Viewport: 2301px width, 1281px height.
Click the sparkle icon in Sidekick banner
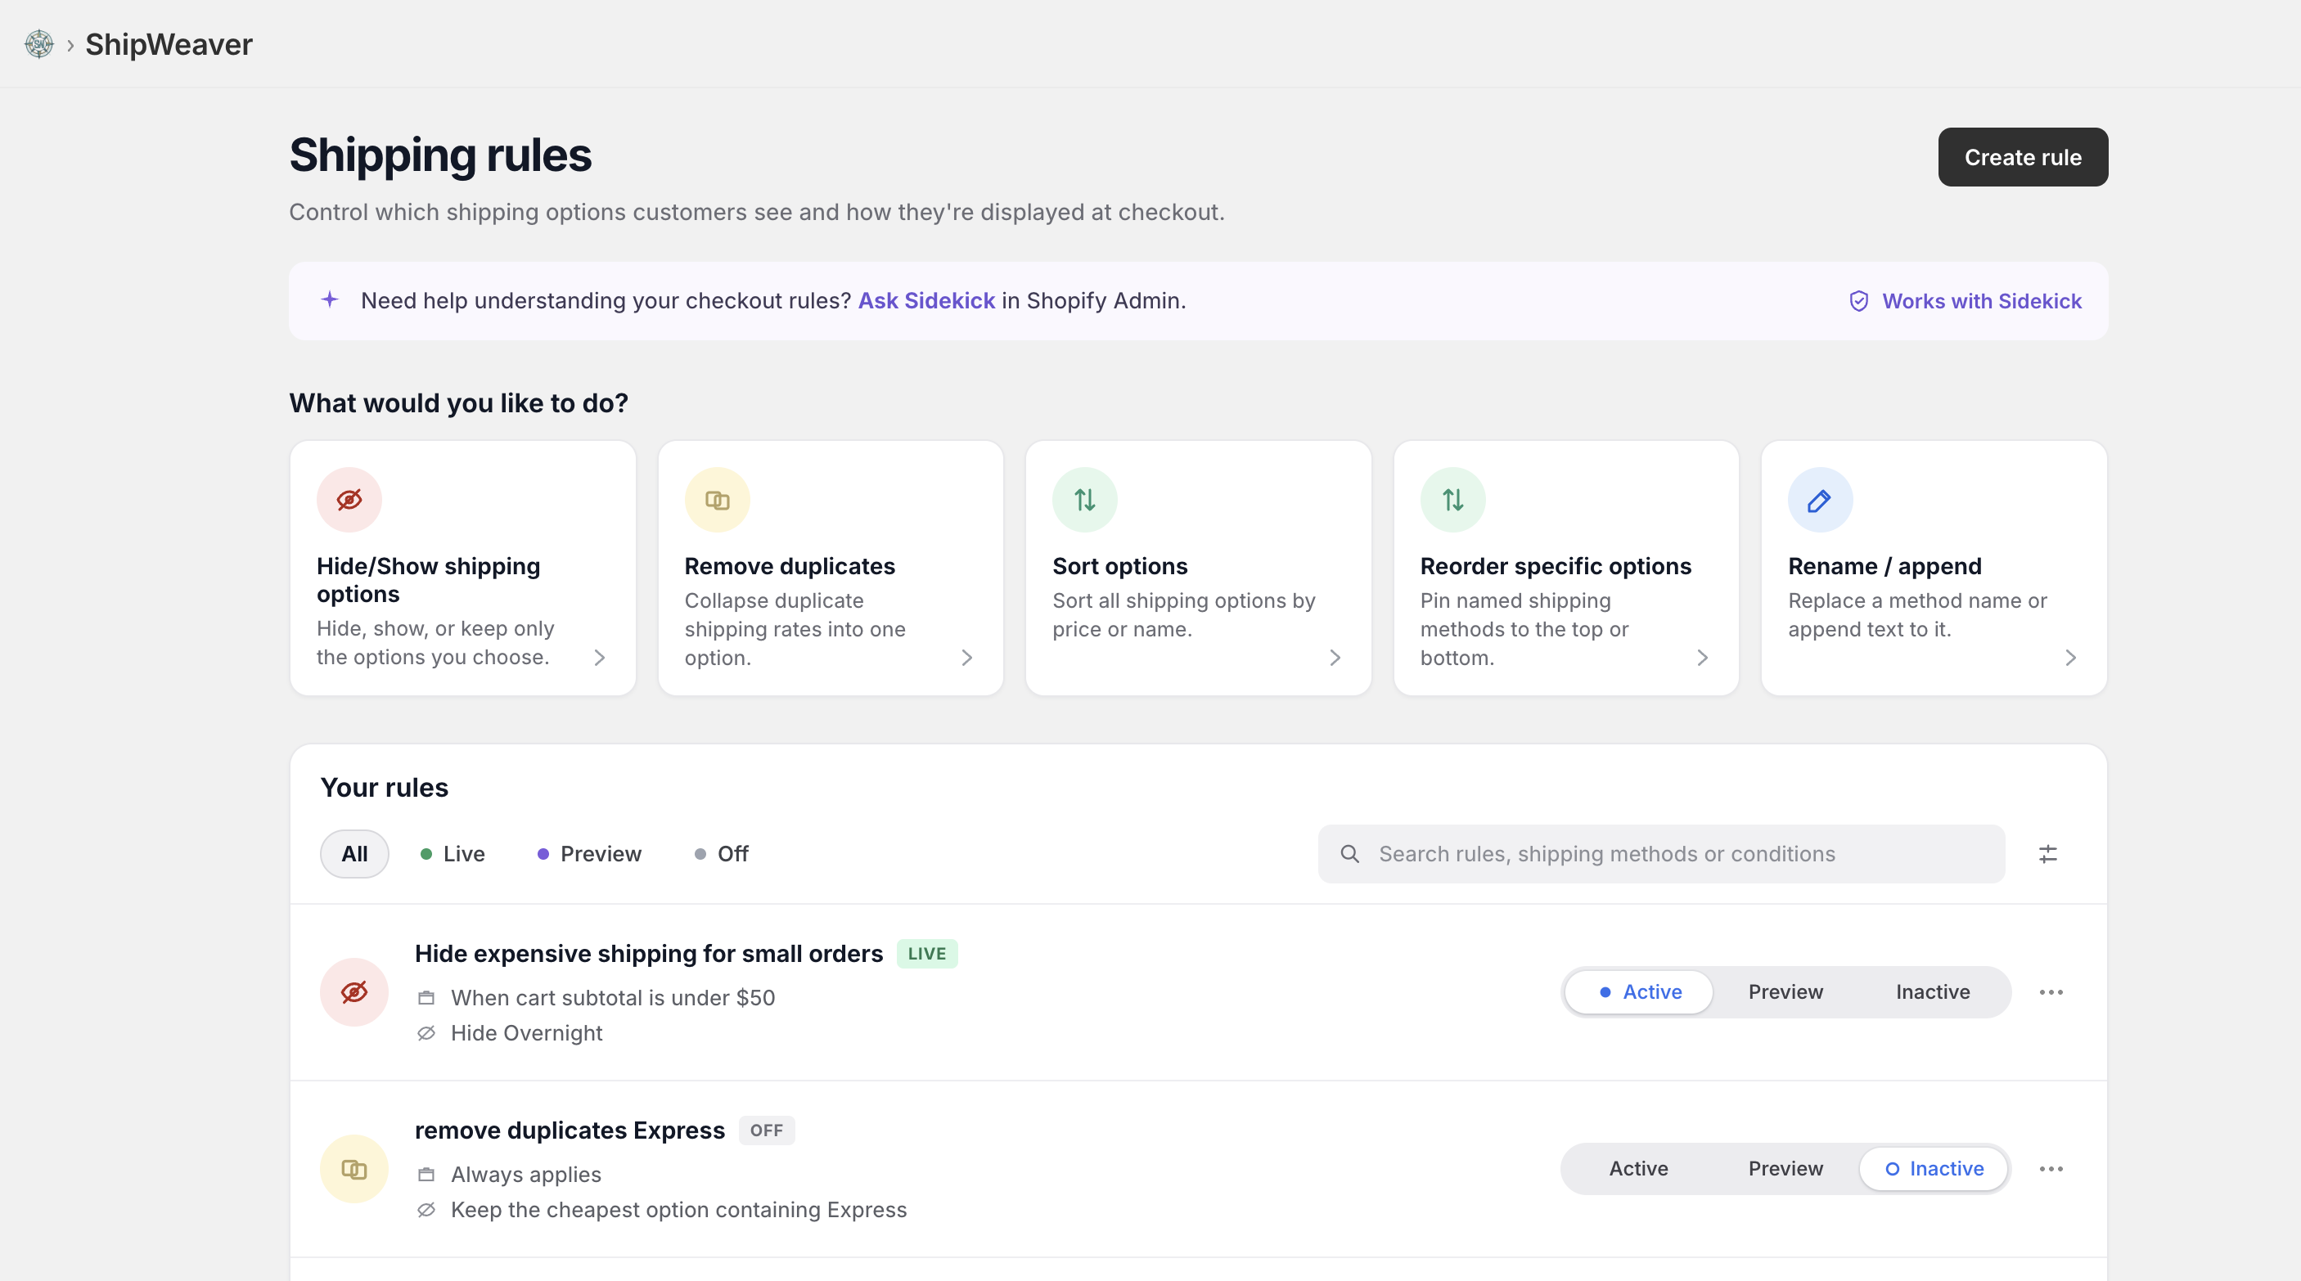pyautogui.click(x=330, y=300)
